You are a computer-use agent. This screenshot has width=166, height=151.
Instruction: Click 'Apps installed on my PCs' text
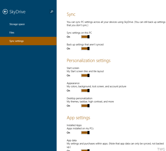coord(80,128)
